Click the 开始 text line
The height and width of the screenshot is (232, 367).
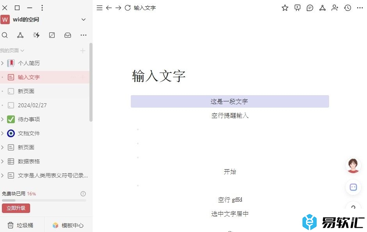tap(230, 172)
